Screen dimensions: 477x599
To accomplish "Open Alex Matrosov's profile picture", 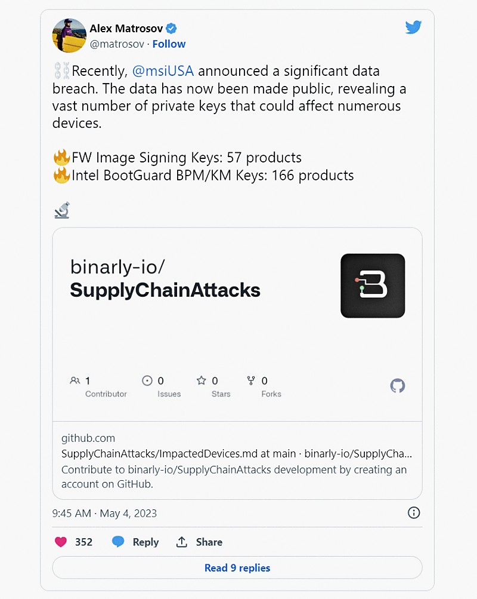I will click(x=70, y=35).
